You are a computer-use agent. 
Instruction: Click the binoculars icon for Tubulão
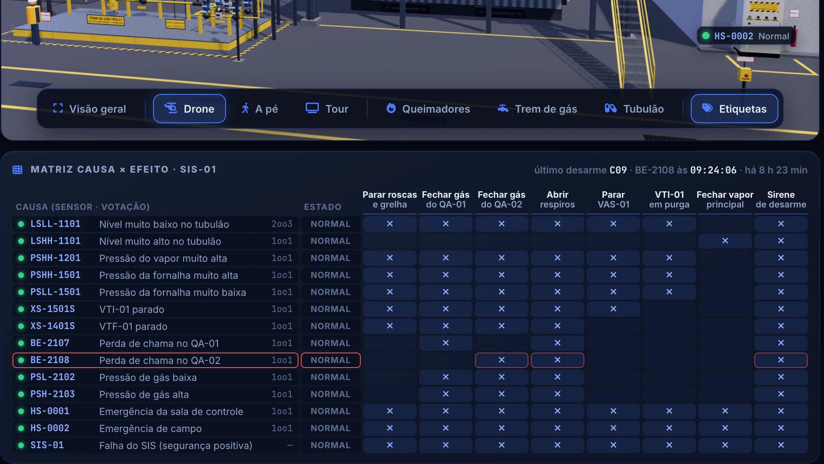[x=611, y=108]
